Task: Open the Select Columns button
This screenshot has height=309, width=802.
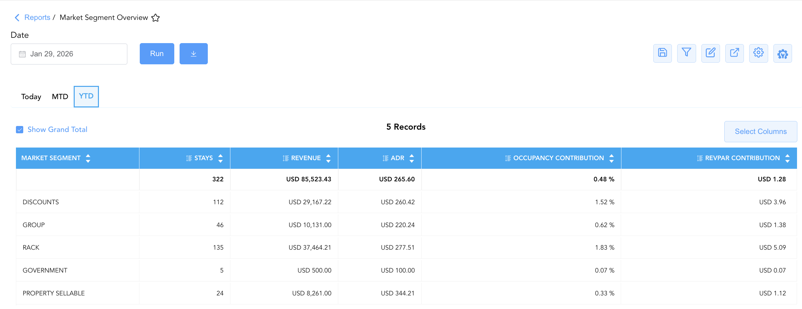Action: point(761,132)
